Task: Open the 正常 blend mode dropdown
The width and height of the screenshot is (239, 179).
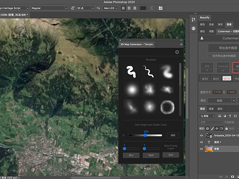Action: 211,123
